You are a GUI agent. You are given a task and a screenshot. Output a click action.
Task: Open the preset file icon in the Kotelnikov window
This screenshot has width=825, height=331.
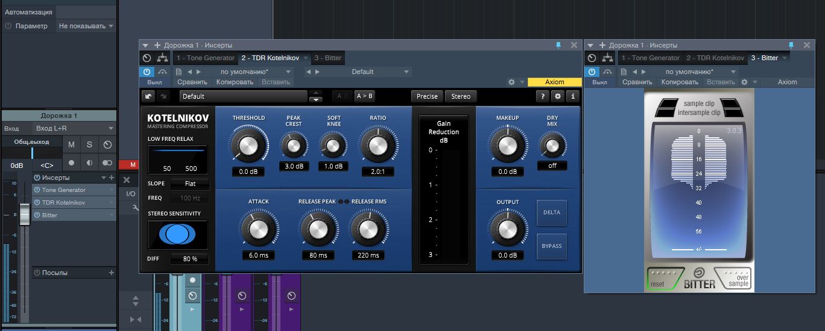179,72
